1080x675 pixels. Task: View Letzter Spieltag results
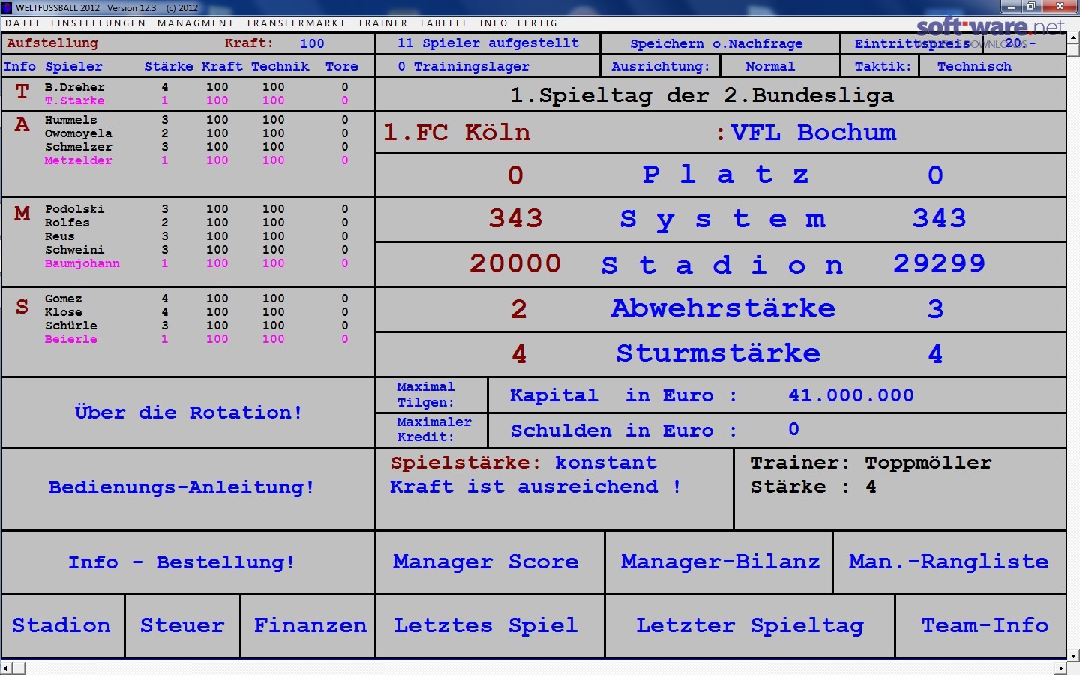point(749,626)
